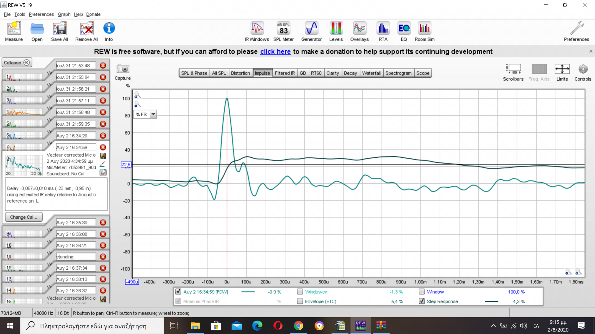595x334 pixels.
Task: Launch the signal Generator
Action: point(311,32)
